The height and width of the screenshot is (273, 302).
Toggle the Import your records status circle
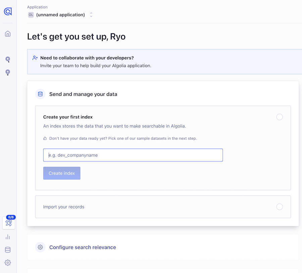pyautogui.click(x=280, y=207)
